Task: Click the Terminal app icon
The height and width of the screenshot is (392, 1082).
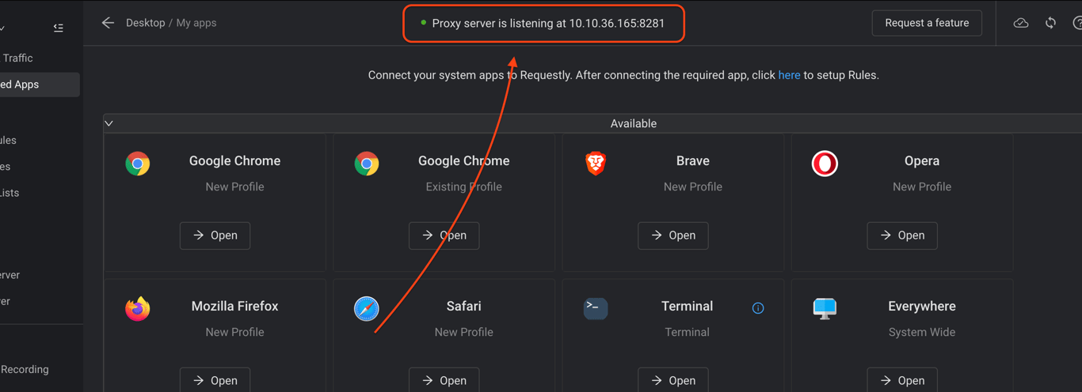Action: [596, 308]
